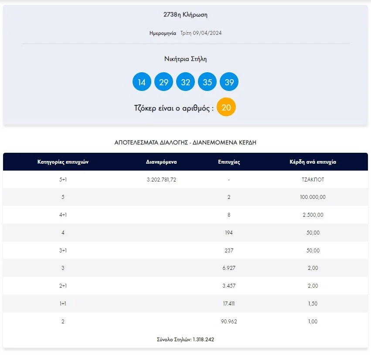Screen dimensions: 371x356
Task: Click the '2738η Κλήρωση' draw title
Action: point(185,15)
